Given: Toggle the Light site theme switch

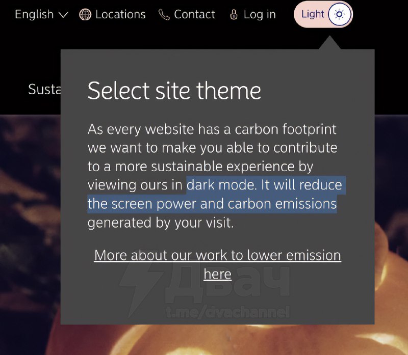Looking at the screenshot, I should 323,14.
